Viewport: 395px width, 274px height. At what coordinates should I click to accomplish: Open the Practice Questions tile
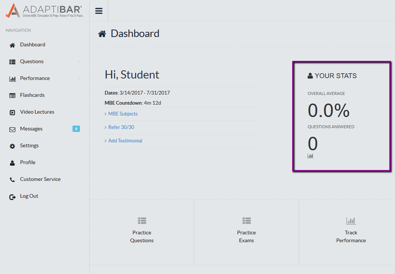(142, 232)
